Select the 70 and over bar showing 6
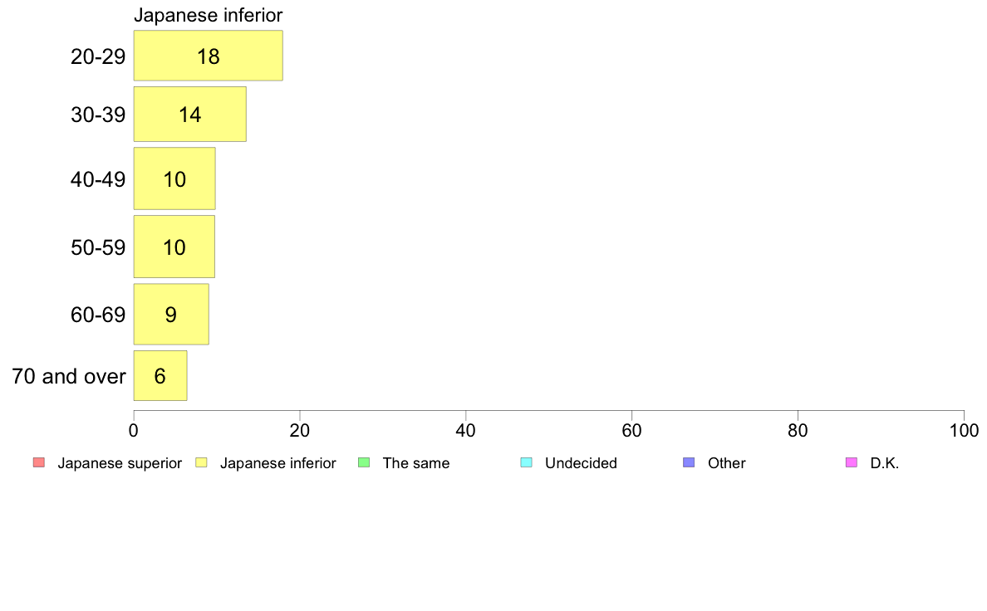This screenshot has height=611, width=987. point(160,376)
